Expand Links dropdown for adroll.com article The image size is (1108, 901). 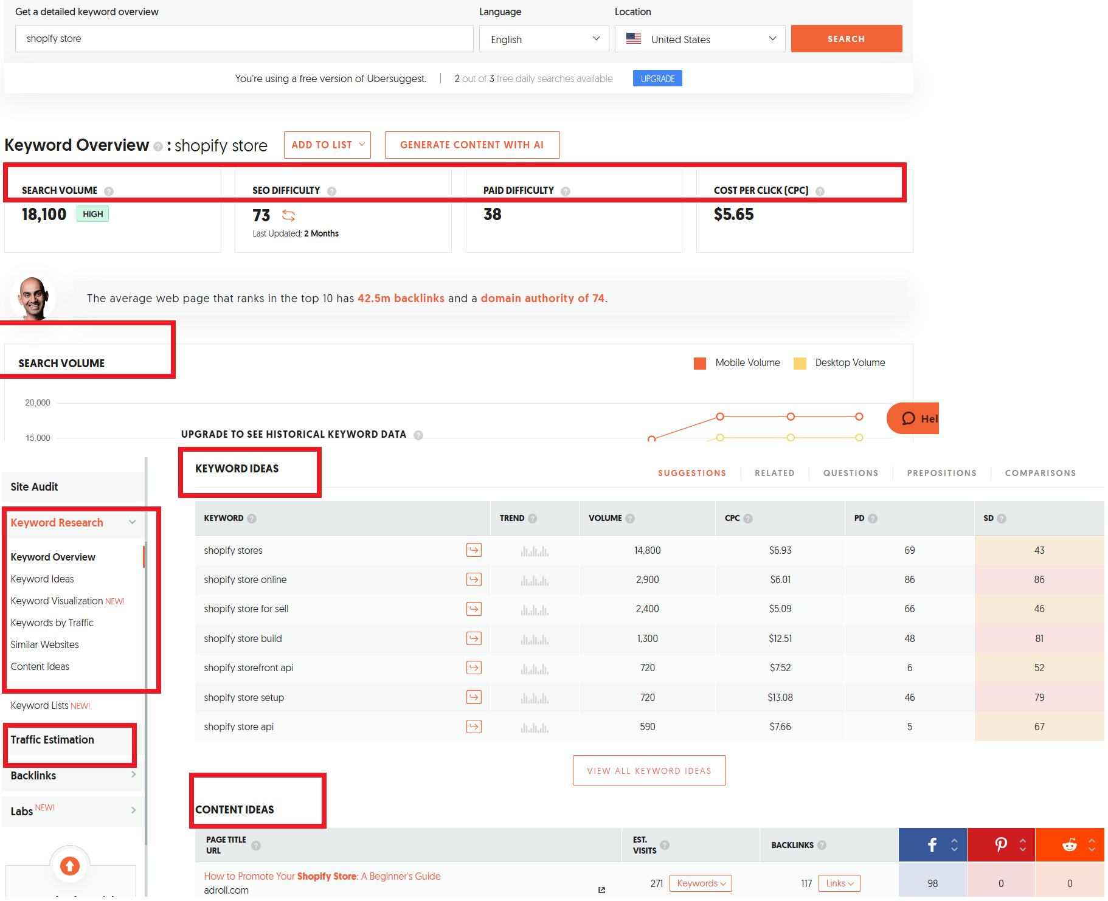pos(839,883)
